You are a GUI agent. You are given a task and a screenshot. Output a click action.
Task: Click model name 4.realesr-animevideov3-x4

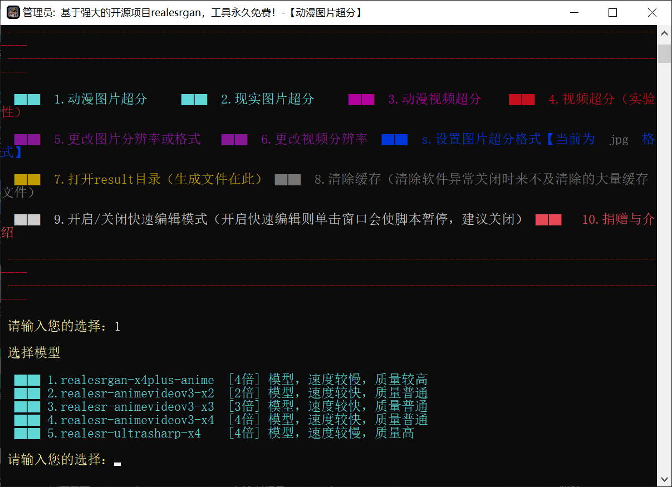click(x=131, y=420)
